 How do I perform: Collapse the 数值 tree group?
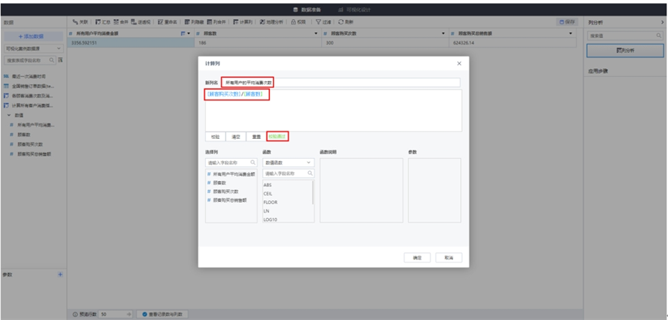10,115
